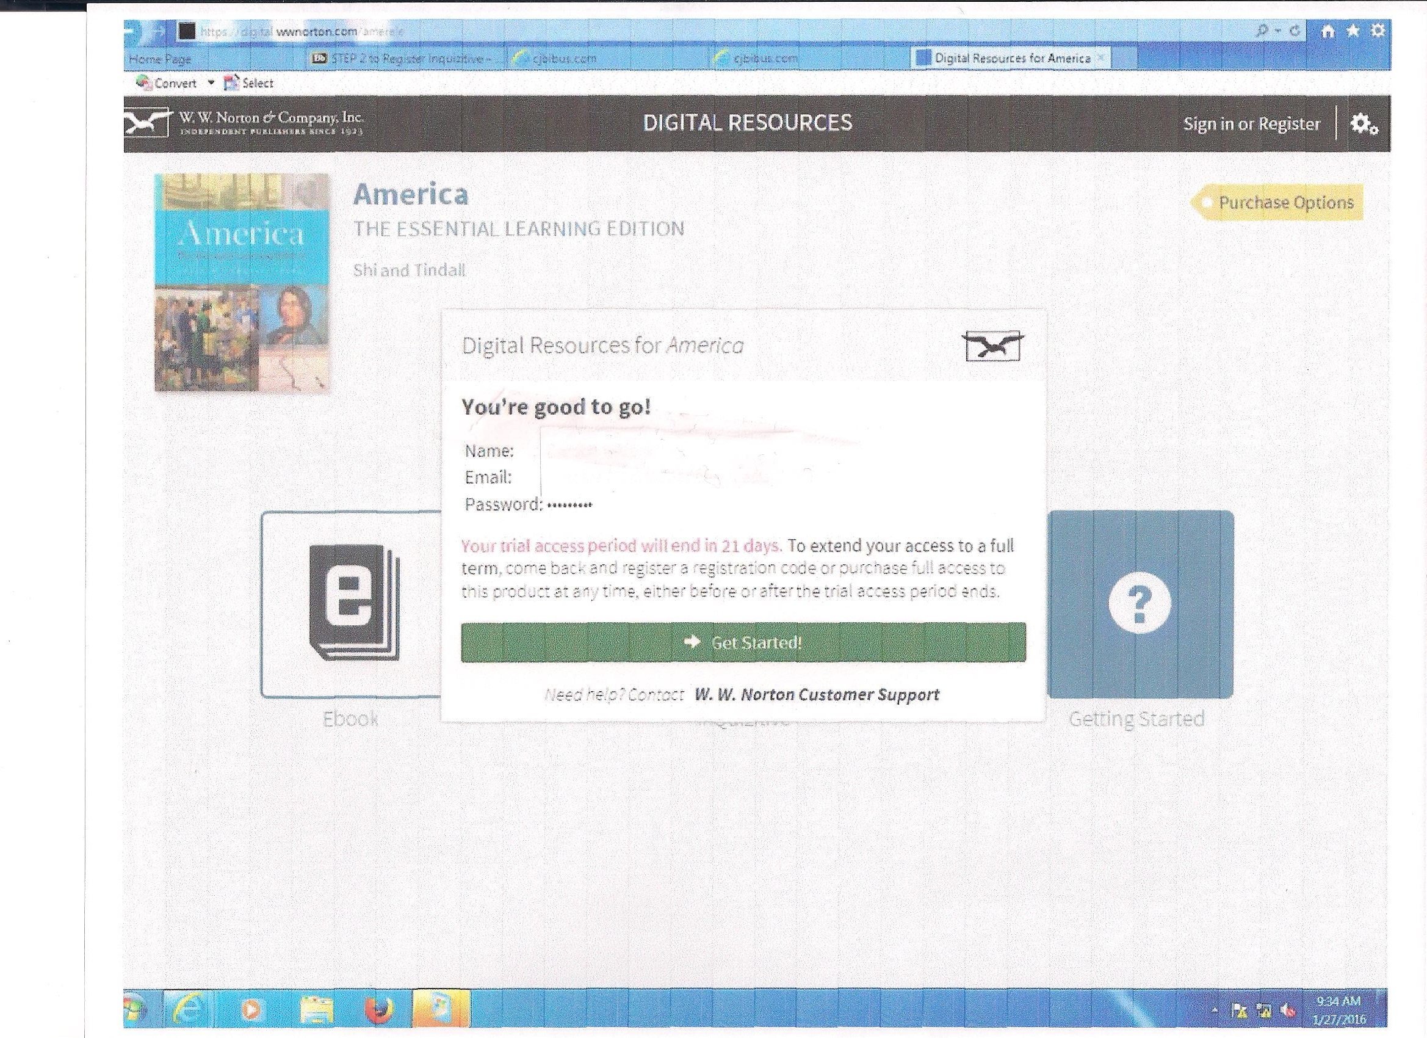Click the authors text Shi and Tindall
This screenshot has width=1427, height=1038.
coord(410,270)
